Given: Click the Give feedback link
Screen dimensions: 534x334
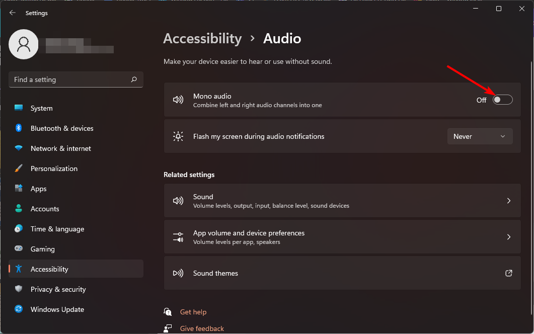Looking at the screenshot, I should (x=202, y=328).
